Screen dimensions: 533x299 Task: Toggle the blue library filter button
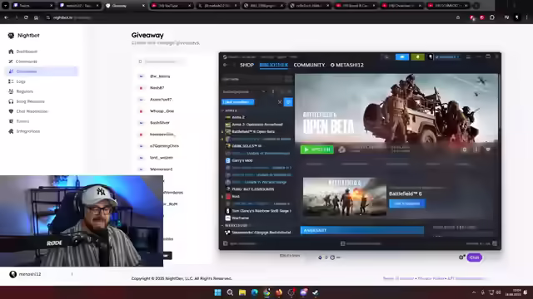(x=288, y=102)
